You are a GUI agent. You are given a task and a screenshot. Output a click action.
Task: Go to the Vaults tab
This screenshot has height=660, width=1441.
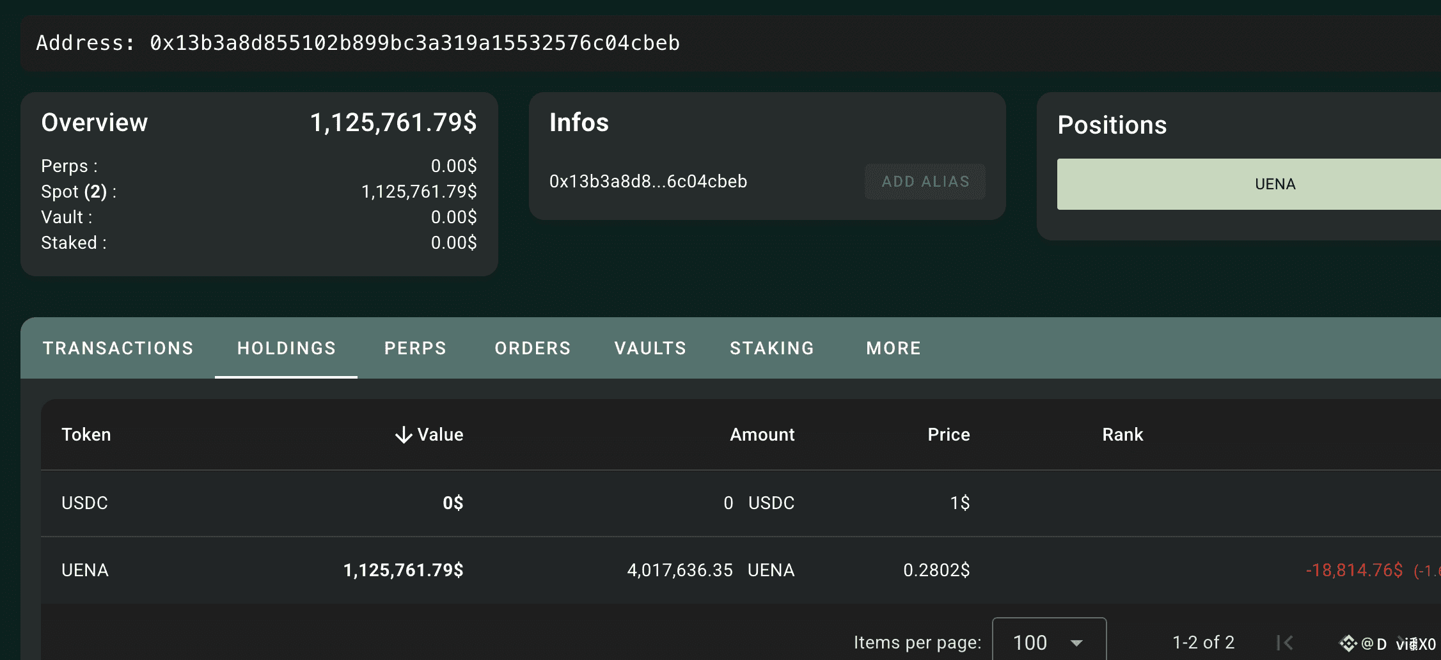[x=650, y=348]
